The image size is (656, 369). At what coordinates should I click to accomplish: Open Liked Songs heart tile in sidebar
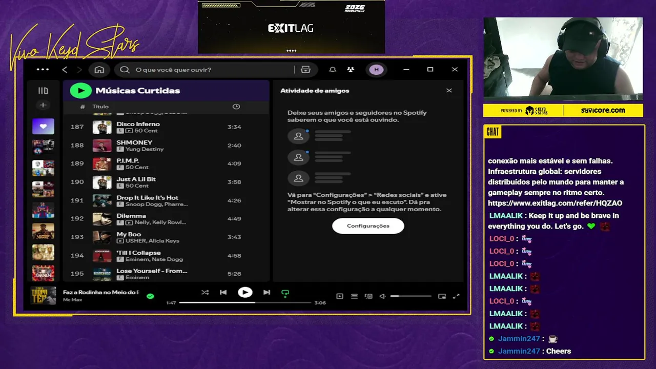pyautogui.click(x=43, y=126)
